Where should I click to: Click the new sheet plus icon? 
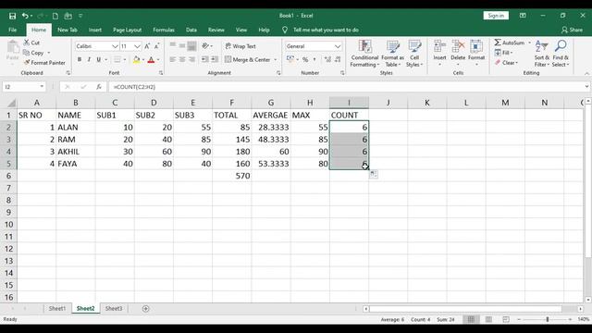146,309
